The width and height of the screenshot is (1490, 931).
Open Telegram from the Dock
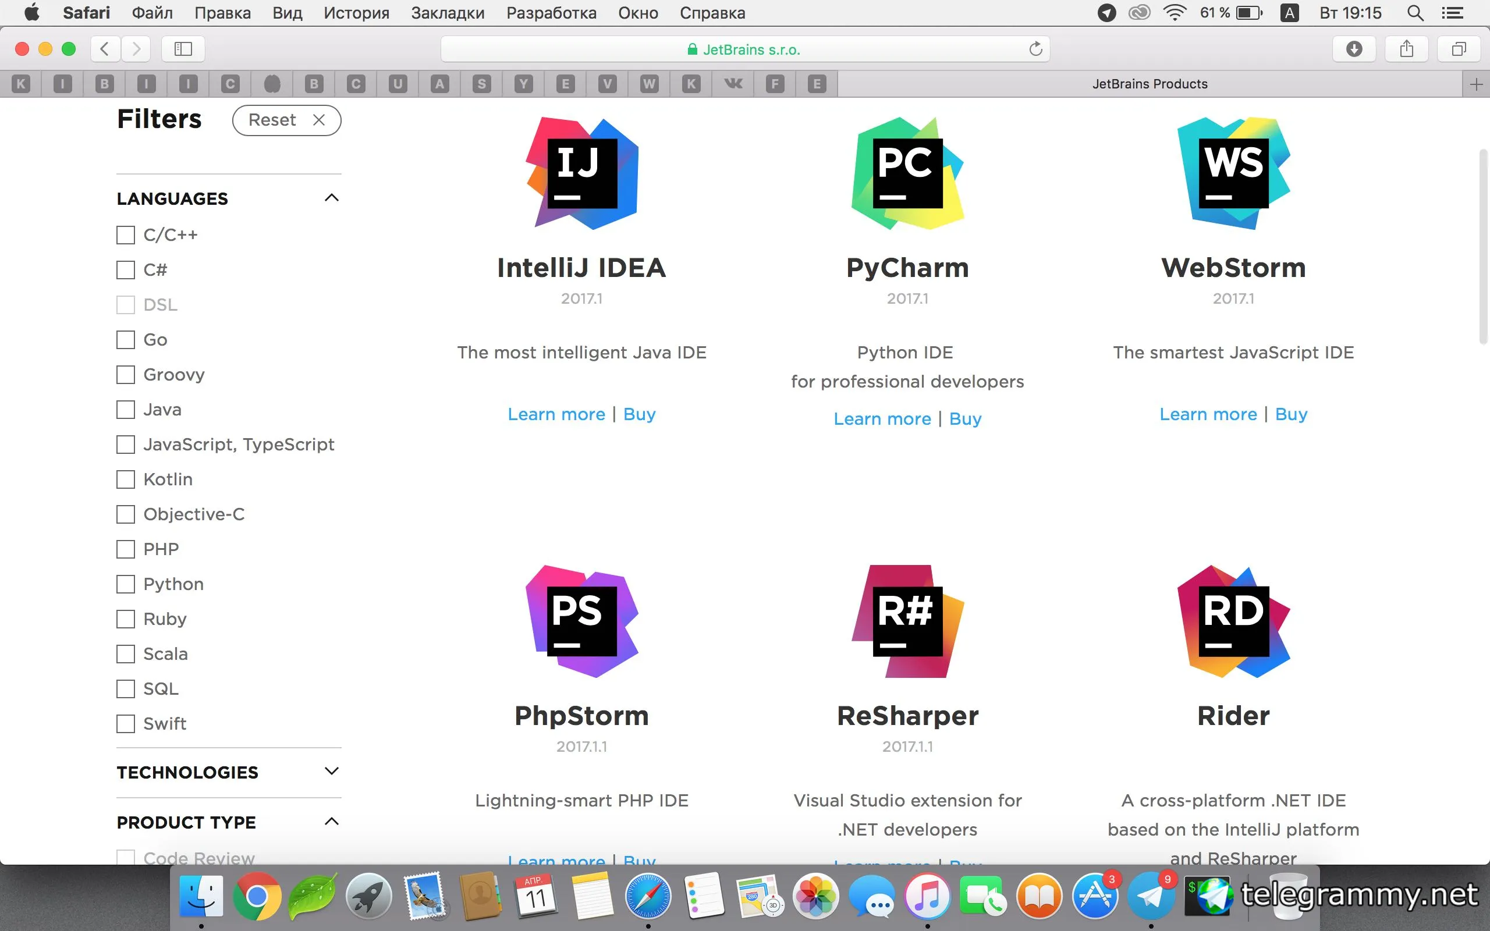coord(1151,896)
